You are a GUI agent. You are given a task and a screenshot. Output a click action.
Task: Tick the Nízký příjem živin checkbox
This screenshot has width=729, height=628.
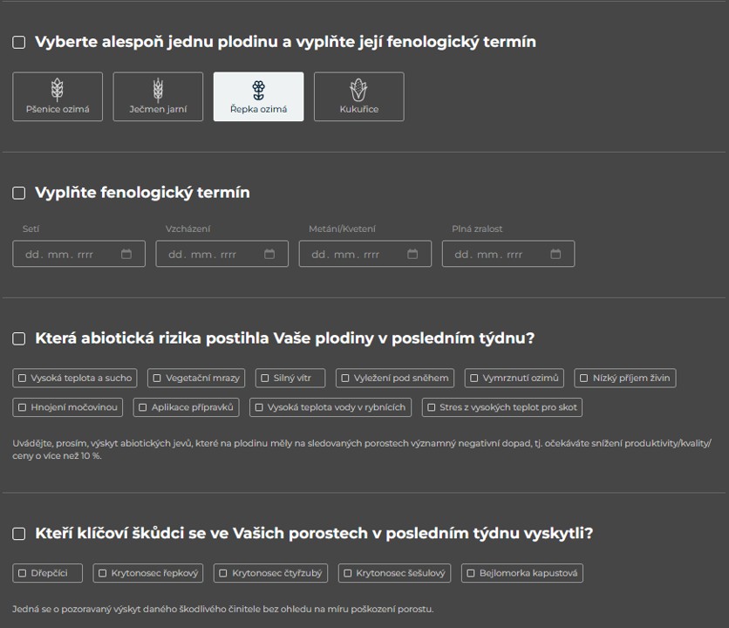coord(584,379)
